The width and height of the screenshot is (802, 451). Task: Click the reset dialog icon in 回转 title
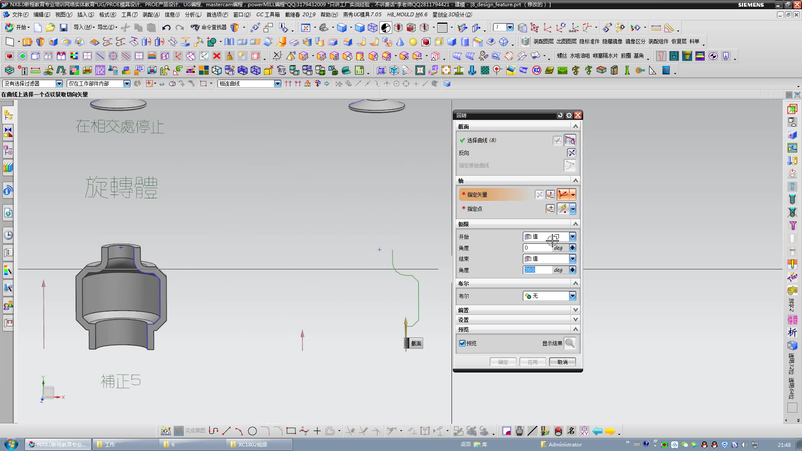(560, 115)
